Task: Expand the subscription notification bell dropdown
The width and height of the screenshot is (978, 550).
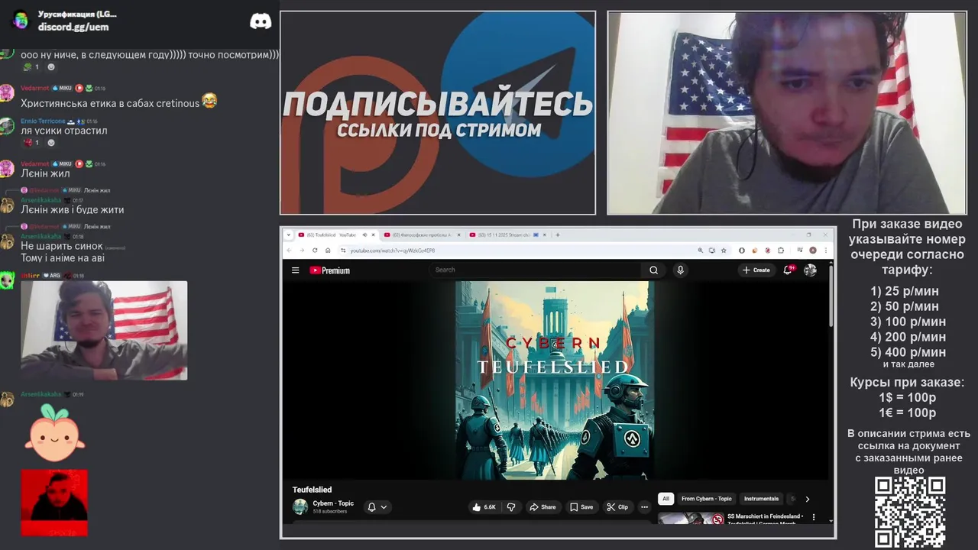Action: pos(377,506)
